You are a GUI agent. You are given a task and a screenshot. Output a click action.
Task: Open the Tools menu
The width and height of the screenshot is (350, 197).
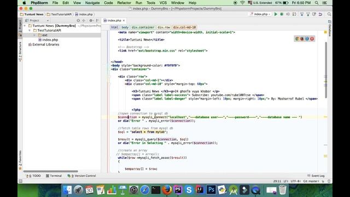click(x=151, y=3)
